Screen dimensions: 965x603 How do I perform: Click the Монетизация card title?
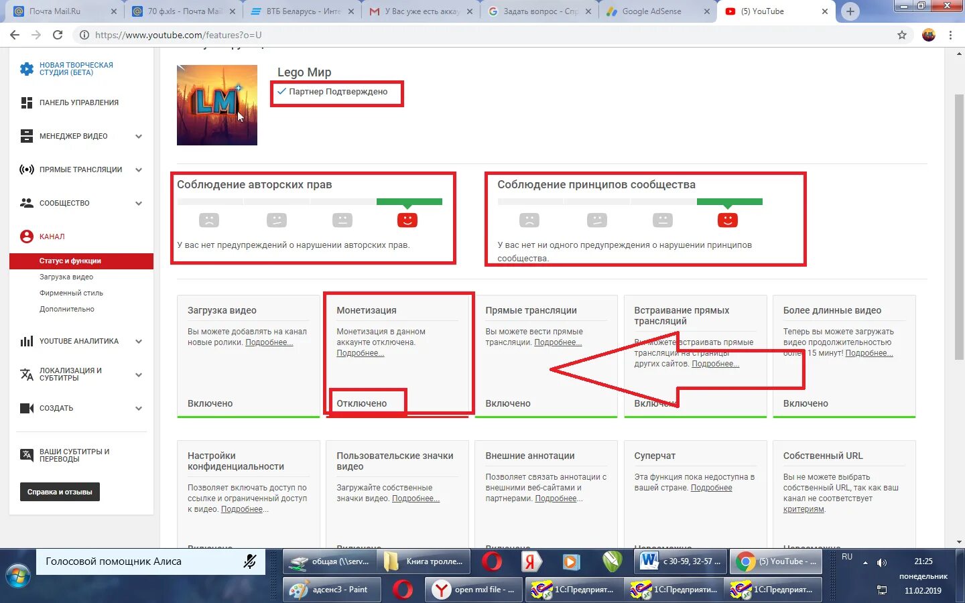367,310
